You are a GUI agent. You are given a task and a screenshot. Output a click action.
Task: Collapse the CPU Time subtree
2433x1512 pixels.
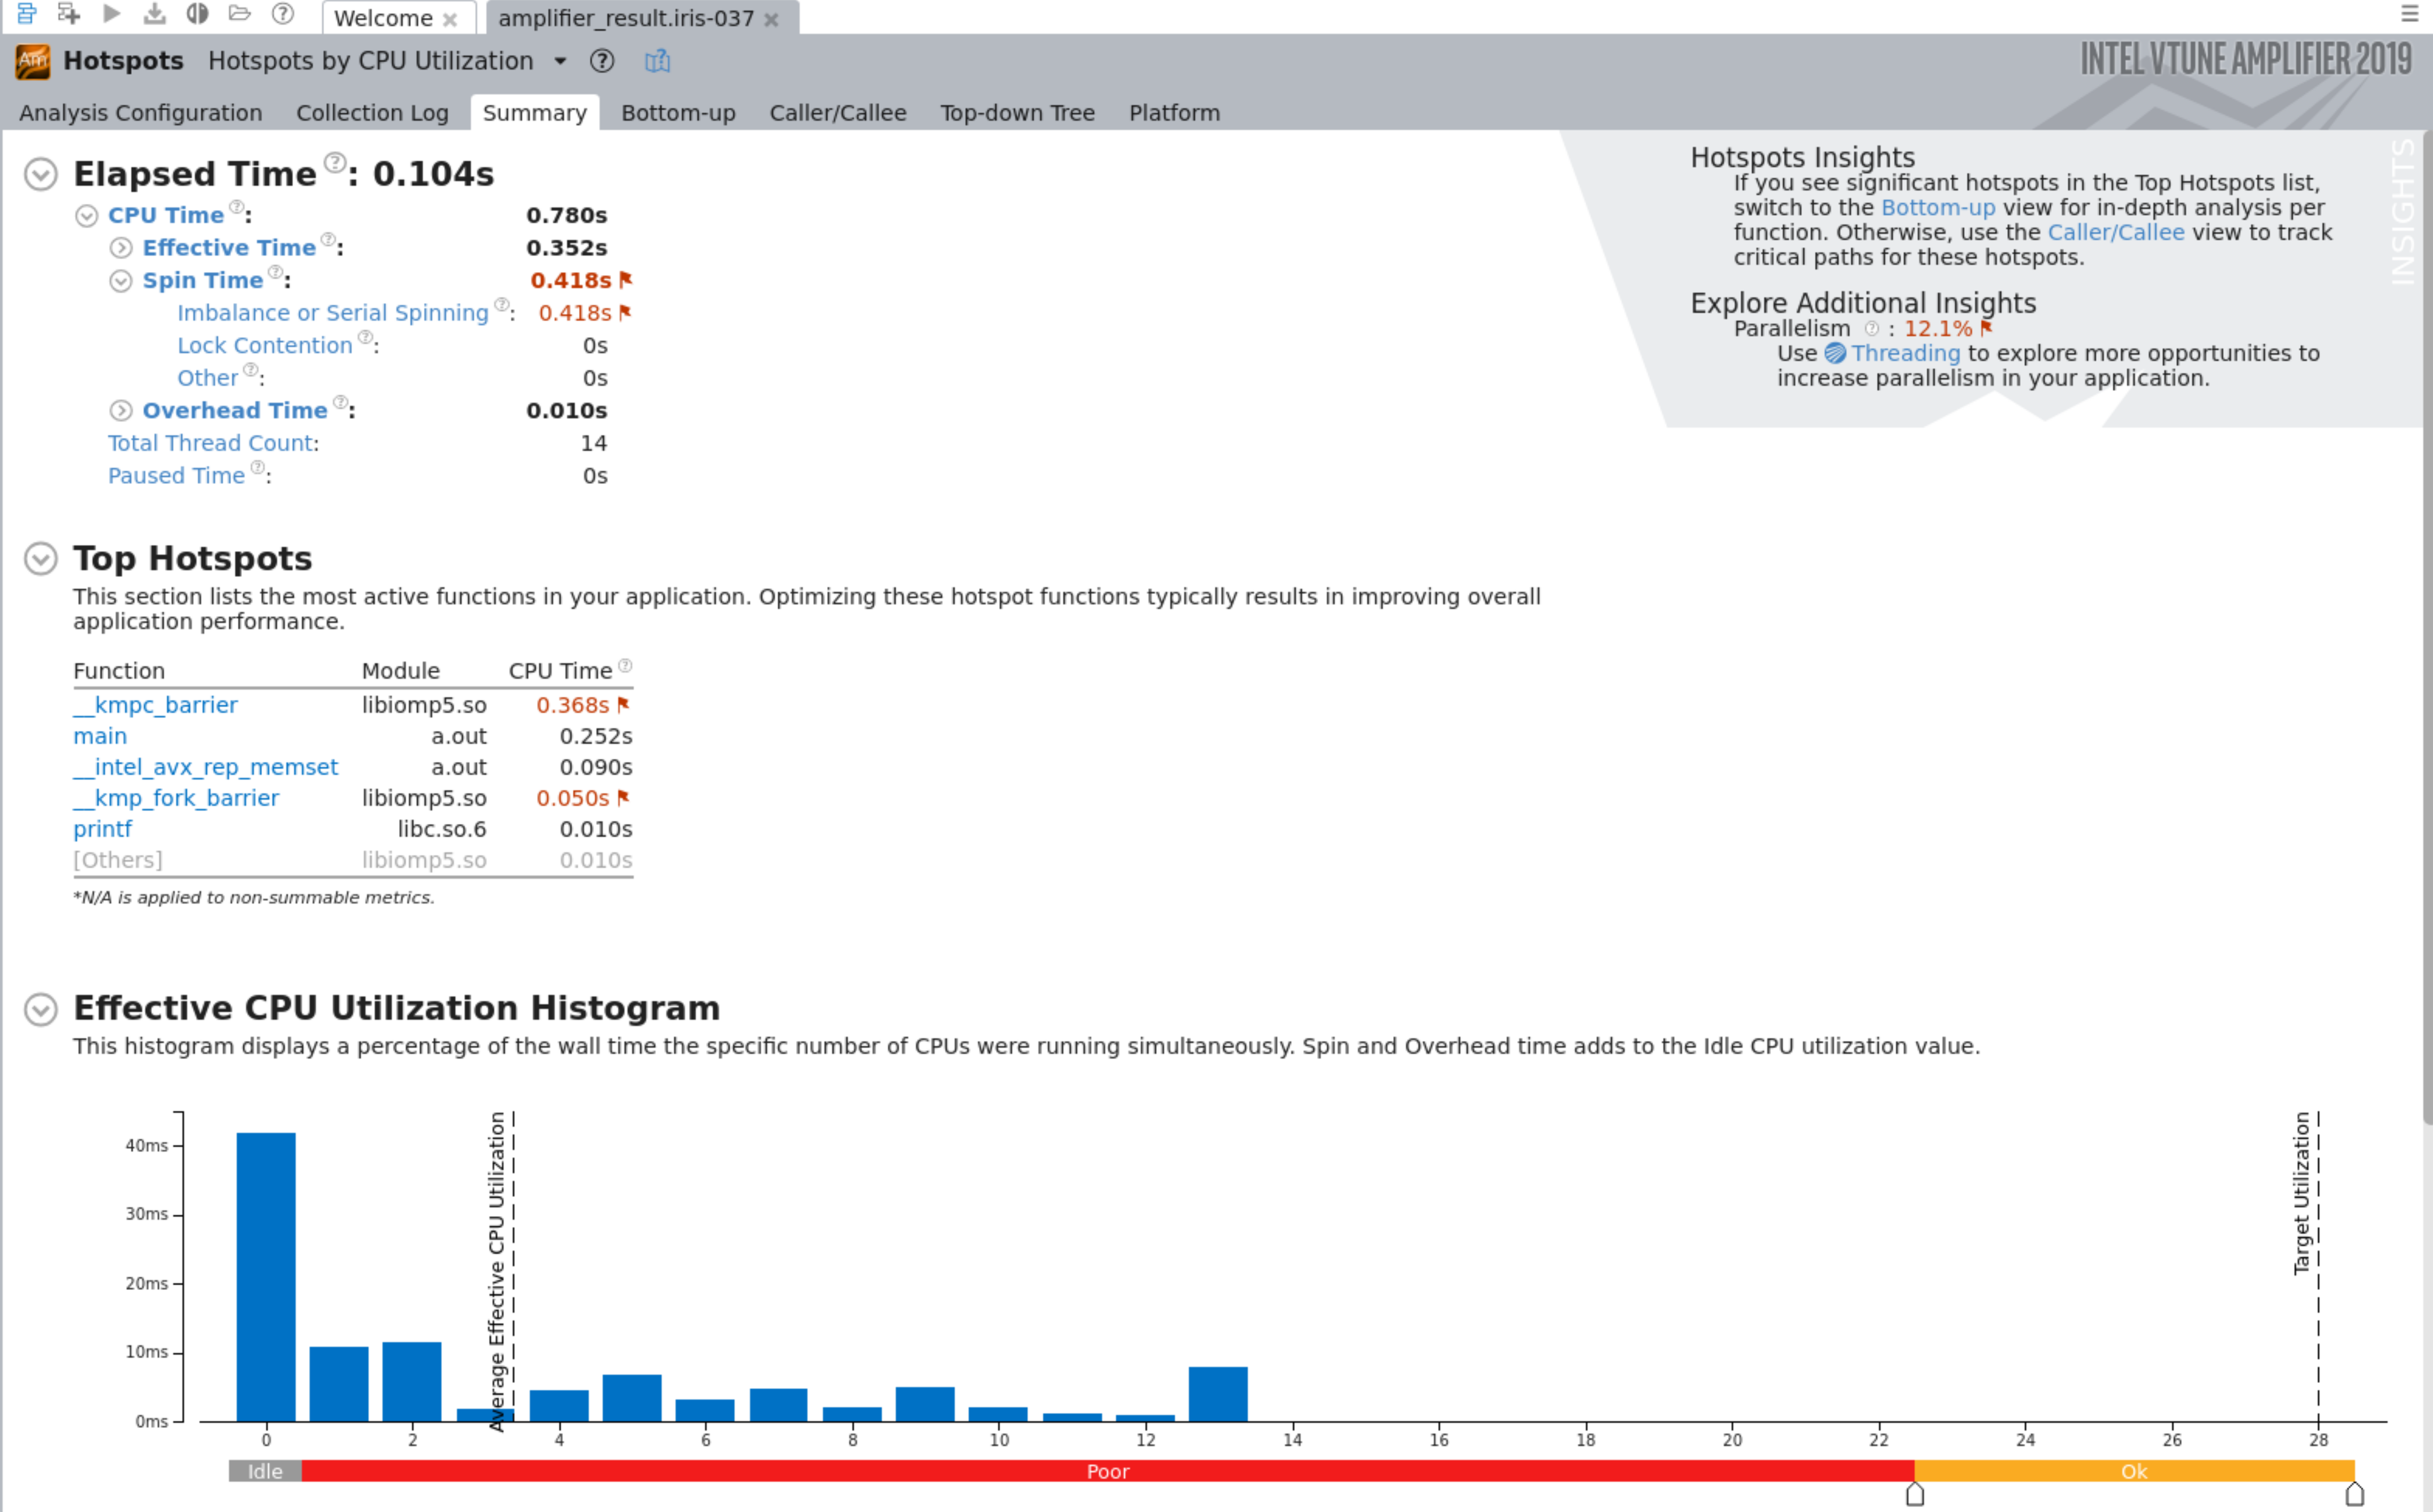click(87, 216)
